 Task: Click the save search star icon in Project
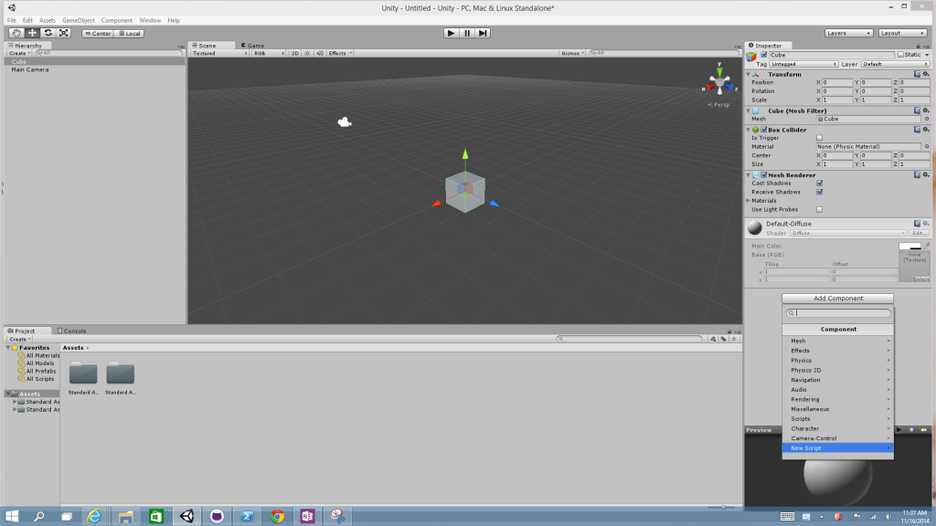point(734,339)
